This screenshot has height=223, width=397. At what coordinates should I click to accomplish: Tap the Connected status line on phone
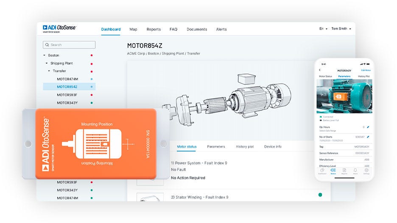pyautogui.click(x=327, y=117)
